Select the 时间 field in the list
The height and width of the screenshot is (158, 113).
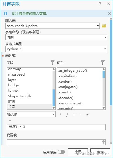(12, 101)
